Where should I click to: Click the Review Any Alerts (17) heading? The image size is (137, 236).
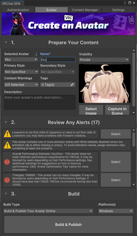74,122
